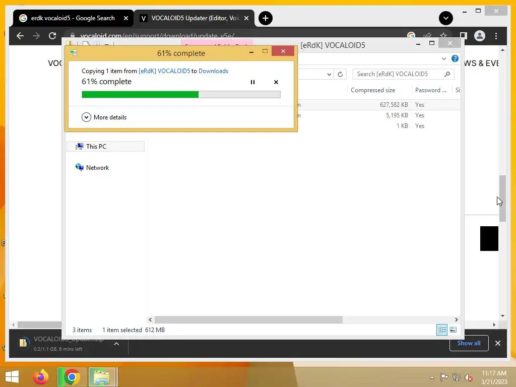Expand More details in copy dialog
The height and width of the screenshot is (387, 516).
[104, 117]
